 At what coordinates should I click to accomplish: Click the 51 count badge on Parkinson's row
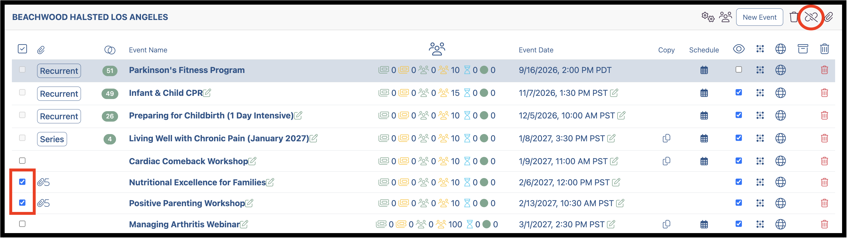(110, 71)
